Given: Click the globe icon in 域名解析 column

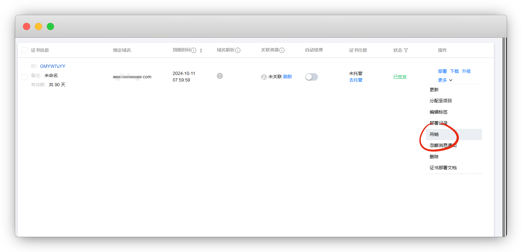Looking at the screenshot, I should pyautogui.click(x=220, y=76).
